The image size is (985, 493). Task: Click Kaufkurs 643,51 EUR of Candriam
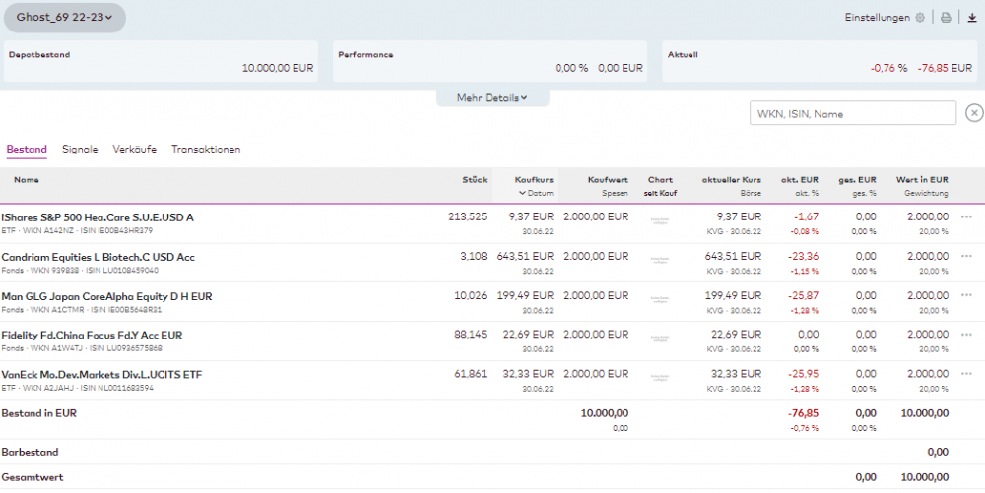pos(525,257)
